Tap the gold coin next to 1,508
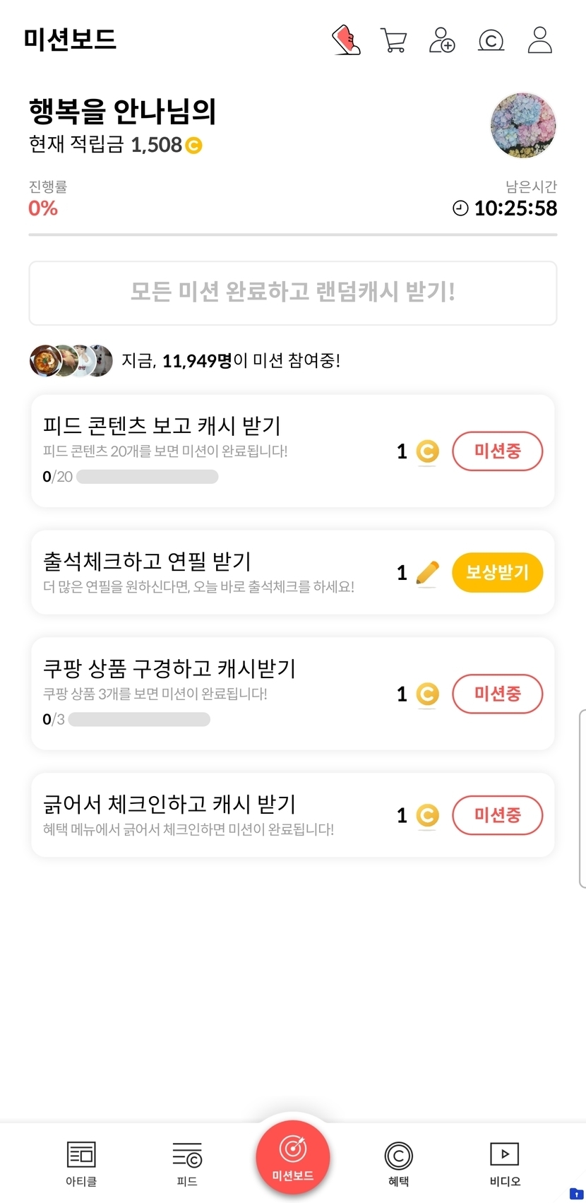 click(193, 146)
